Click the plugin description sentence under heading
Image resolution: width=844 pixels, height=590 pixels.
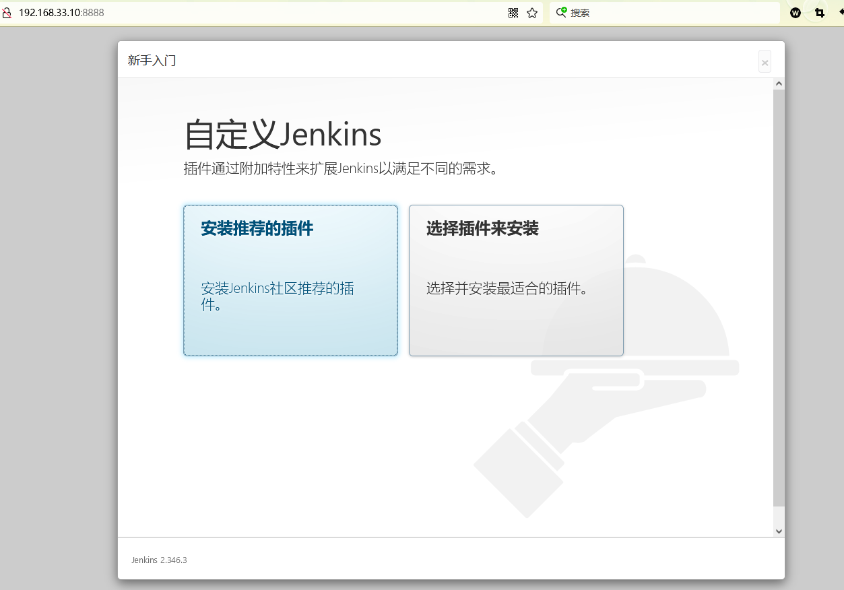coord(342,168)
